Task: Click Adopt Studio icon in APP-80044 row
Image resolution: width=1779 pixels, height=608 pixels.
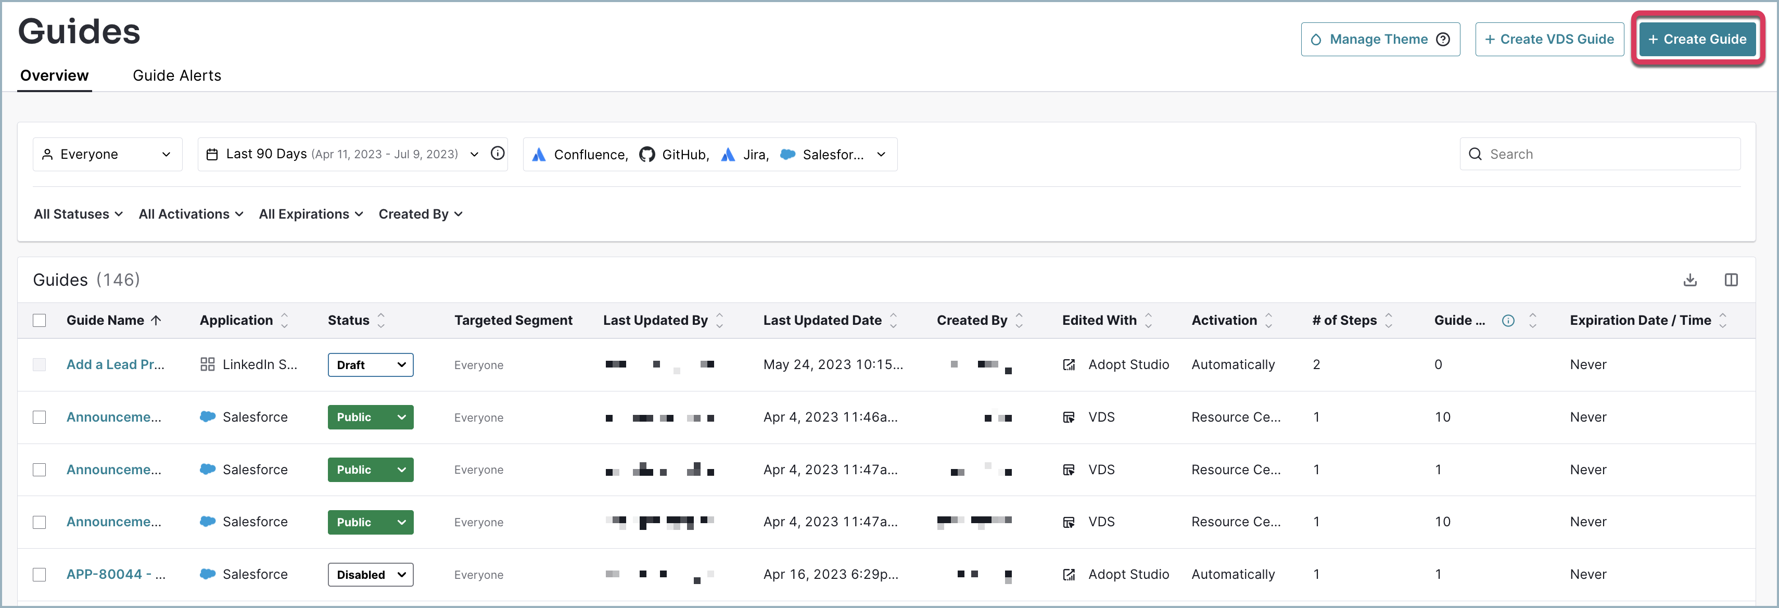Action: [x=1069, y=574]
